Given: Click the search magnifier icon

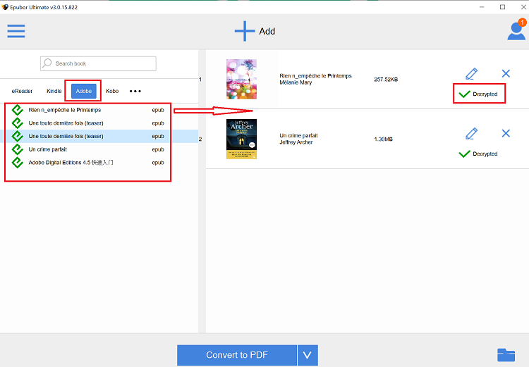Looking at the screenshot, I should [47, 63].
